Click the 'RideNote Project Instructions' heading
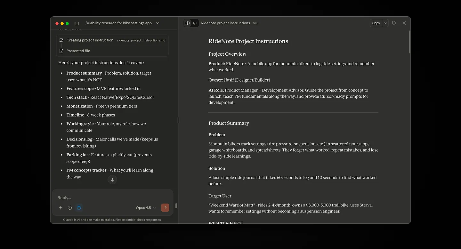The height and width of the screenshot is (249, 461). [x=248, y=41]
